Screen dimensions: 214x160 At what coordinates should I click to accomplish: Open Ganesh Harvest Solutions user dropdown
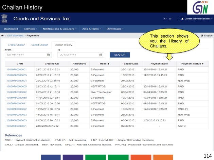[x=197, y=19]
